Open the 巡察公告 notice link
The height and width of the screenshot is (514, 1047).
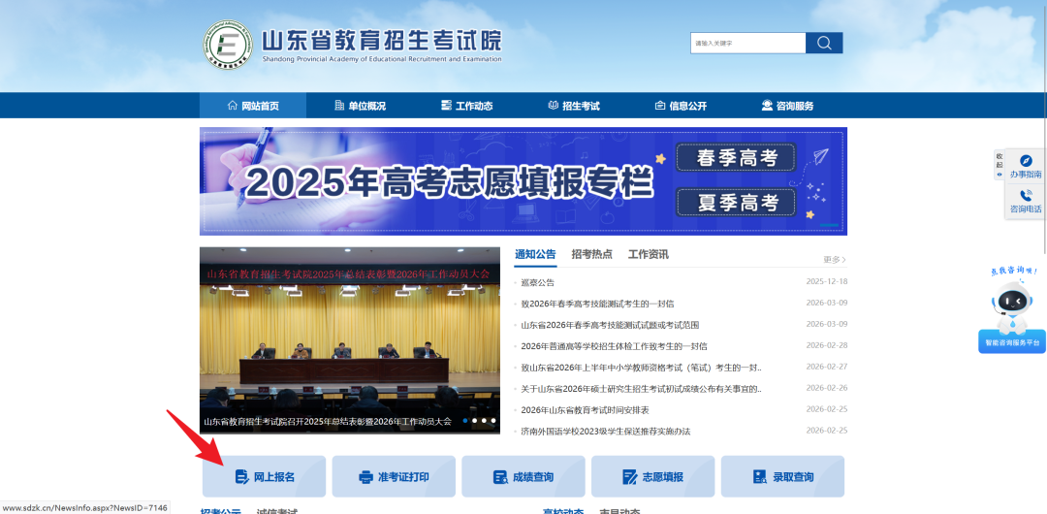[538, 282]
